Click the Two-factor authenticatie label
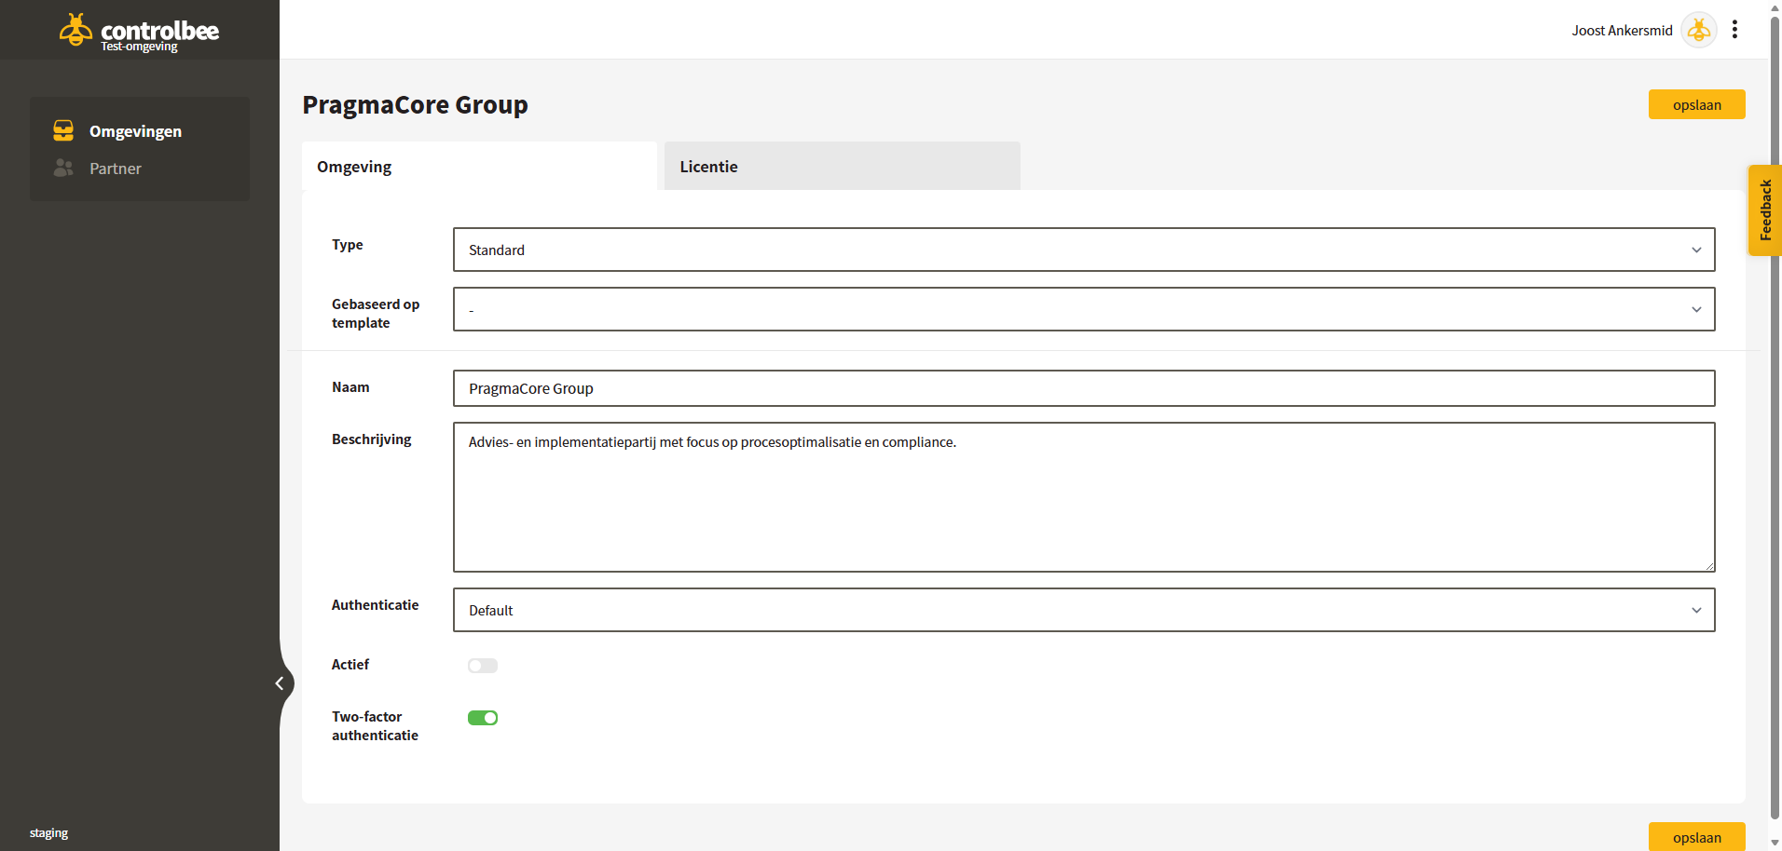 (375, 726)
